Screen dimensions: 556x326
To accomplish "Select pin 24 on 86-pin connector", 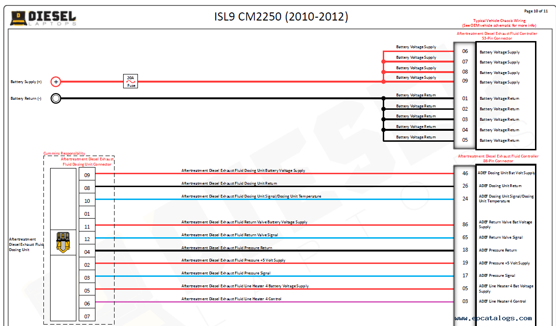I will click(465, 199).
